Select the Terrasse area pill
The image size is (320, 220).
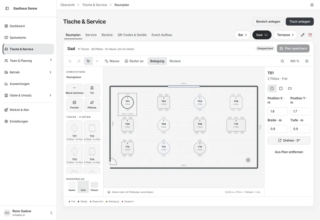(x=285, y=35)
